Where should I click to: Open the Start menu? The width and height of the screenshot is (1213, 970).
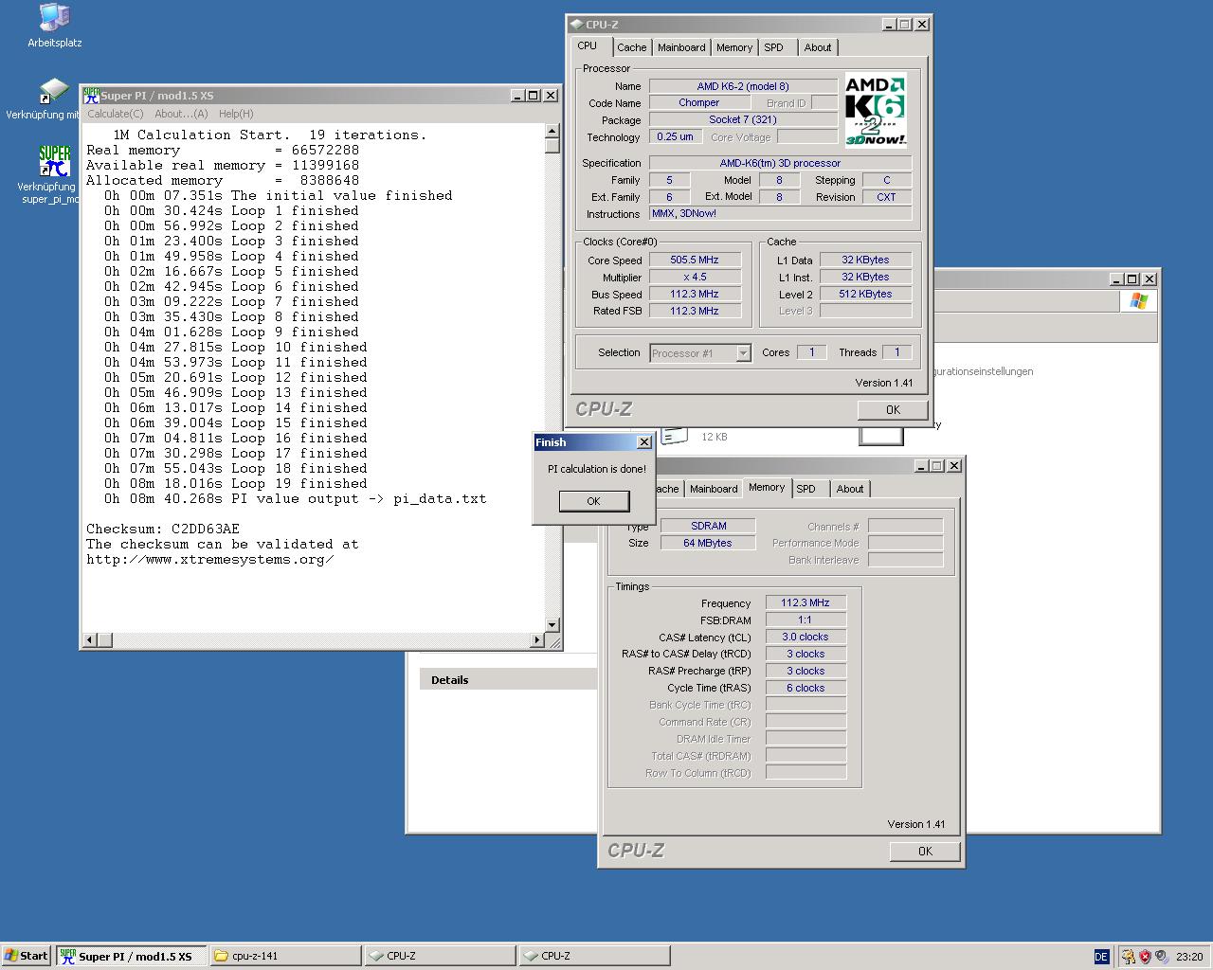(27, 956)
